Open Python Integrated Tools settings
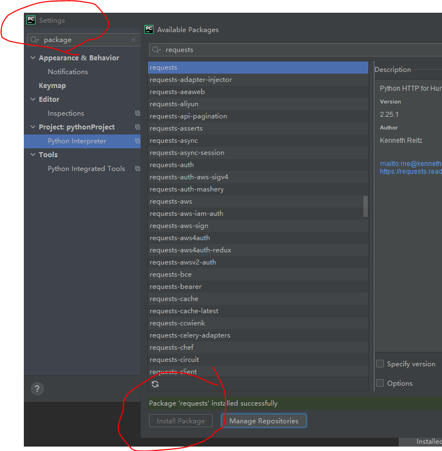 pyautogui.click(x=86, y=169)
